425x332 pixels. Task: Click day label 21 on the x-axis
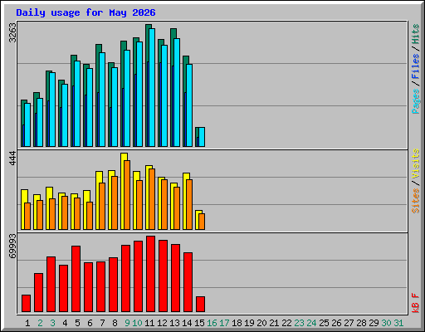274,323
